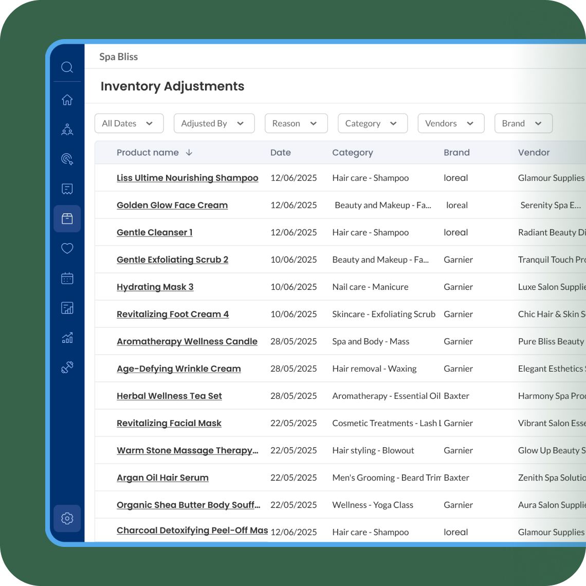
Task: Click loreal brand in Gentle Cleanser row
Action: (x=455, y=232)
